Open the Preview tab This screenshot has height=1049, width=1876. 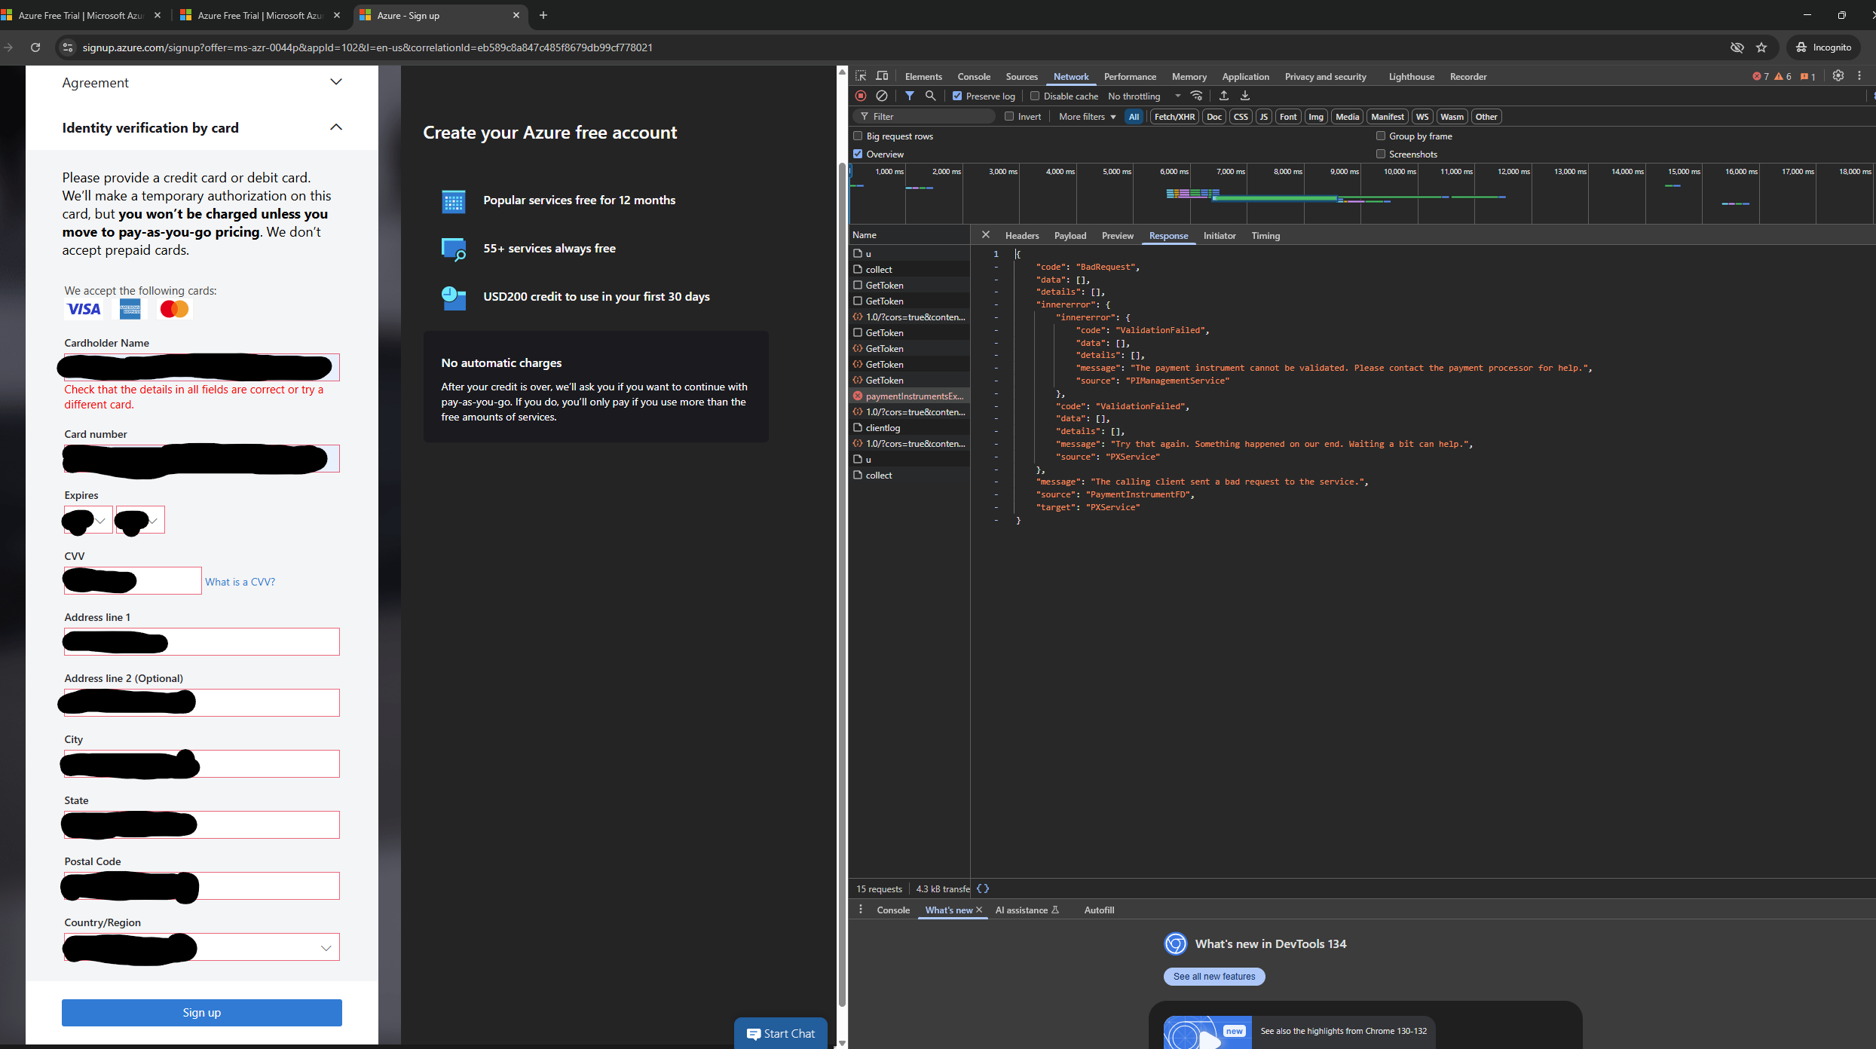[1117, 235]
